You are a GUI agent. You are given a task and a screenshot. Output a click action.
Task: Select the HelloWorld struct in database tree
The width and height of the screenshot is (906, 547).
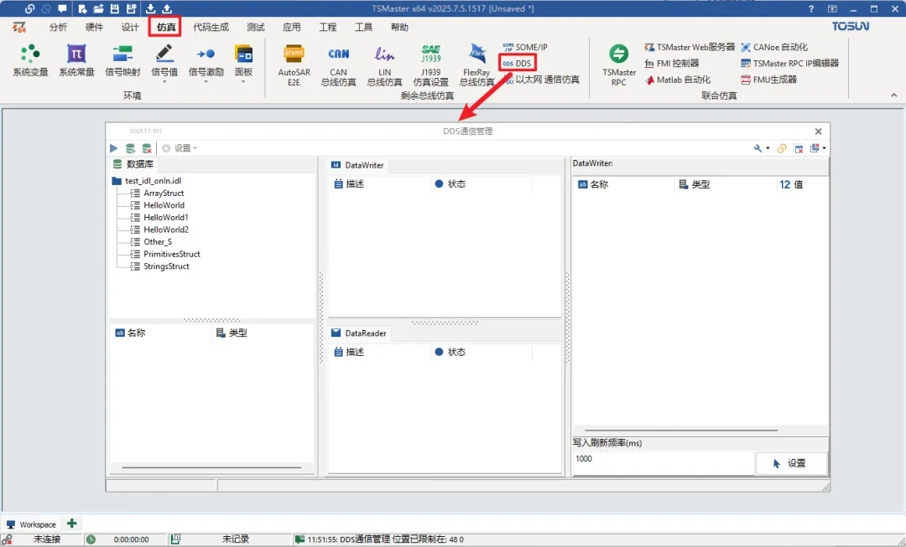click(x=164, y=205)
